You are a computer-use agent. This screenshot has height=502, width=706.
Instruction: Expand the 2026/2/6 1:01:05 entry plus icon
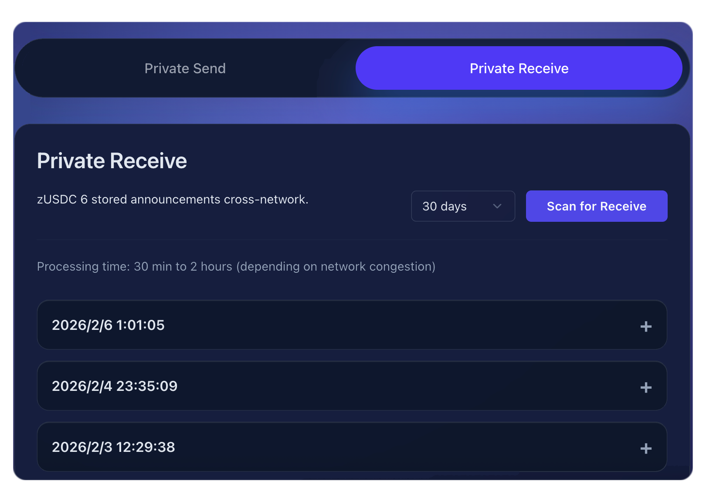tap(645, 326)
